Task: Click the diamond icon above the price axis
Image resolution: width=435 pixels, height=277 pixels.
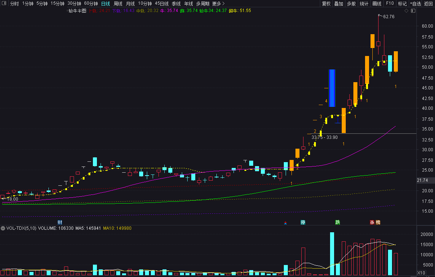Action: click(x=407, y=11)
